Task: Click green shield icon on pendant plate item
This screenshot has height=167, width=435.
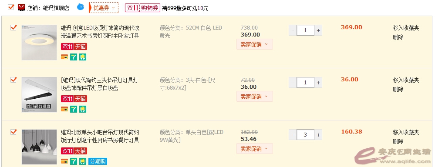Action: (x=83, y=109)
